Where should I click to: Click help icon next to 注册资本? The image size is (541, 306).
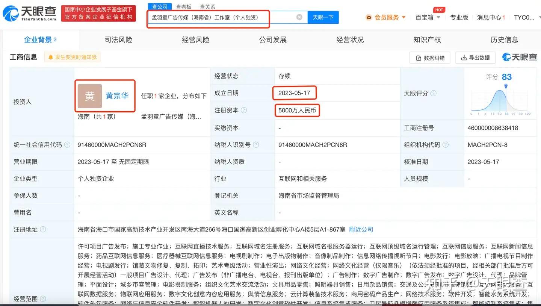[244, 110]
